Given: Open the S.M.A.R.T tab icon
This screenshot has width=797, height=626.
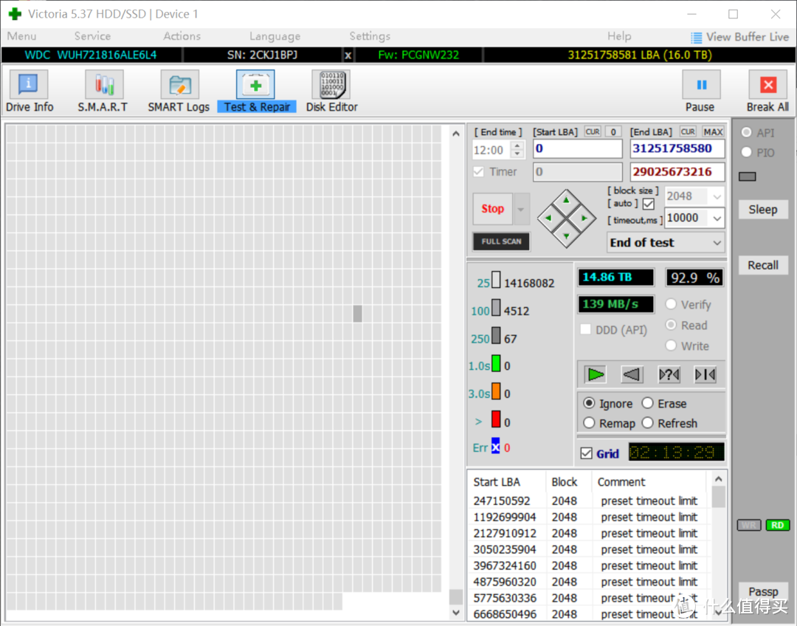Looking at the screenshot, I should pyautogui.click(x=104, y=84).
